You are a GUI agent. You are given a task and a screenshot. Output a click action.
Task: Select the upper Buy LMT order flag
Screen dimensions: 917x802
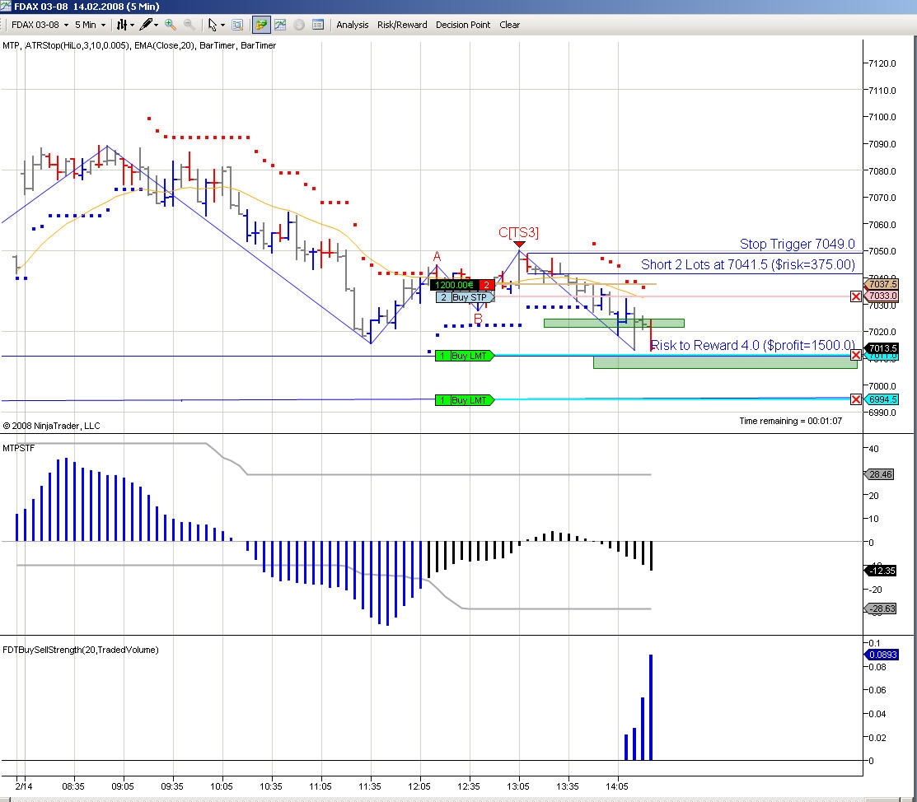tap(465, 356)
